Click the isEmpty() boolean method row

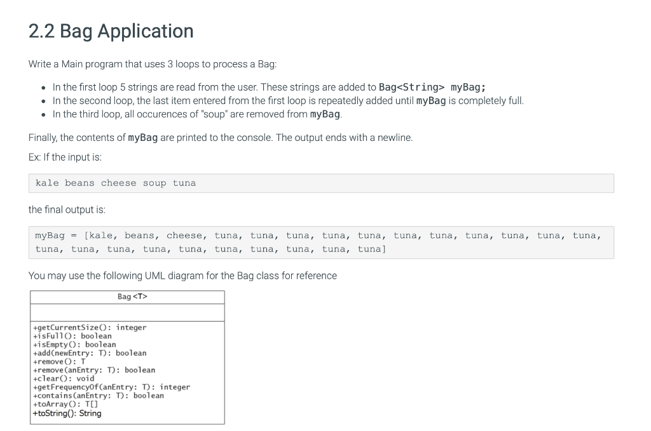[74, 344]
